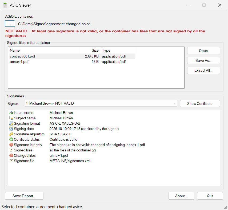Select 'The signature is not valid' integrity text
Viewport: 228px width, 210px height.
coord(97,145)
